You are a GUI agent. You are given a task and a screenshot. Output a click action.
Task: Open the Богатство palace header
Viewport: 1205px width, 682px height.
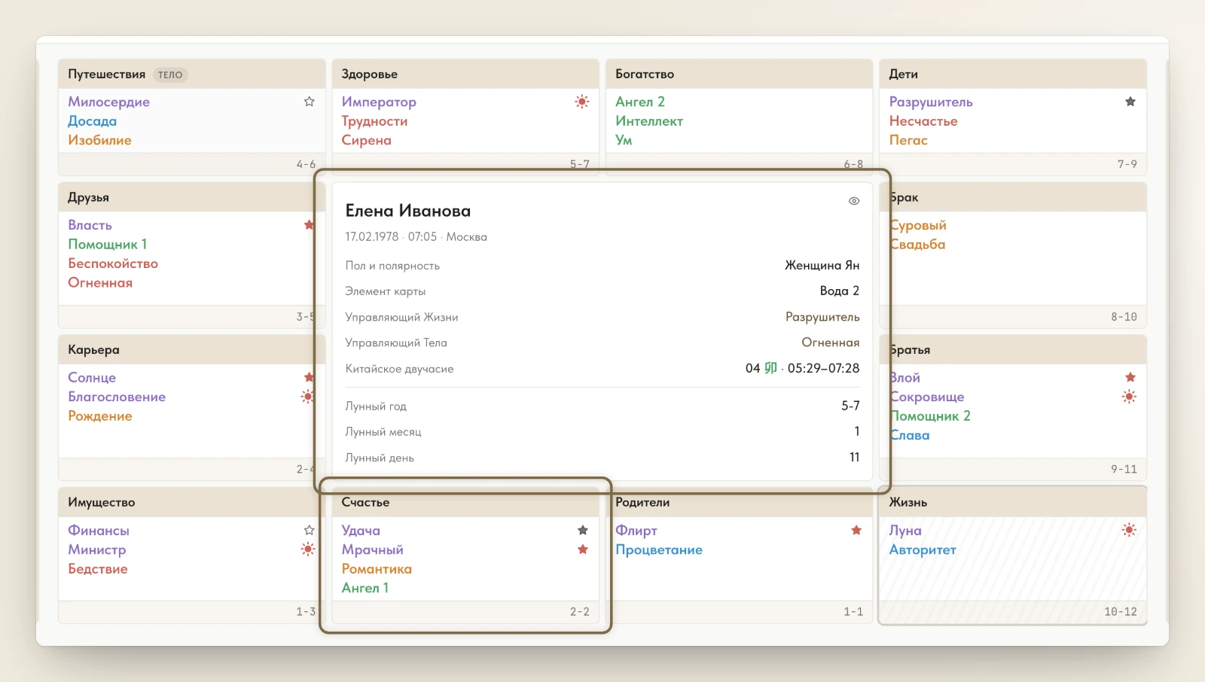(x=739, y=74)
